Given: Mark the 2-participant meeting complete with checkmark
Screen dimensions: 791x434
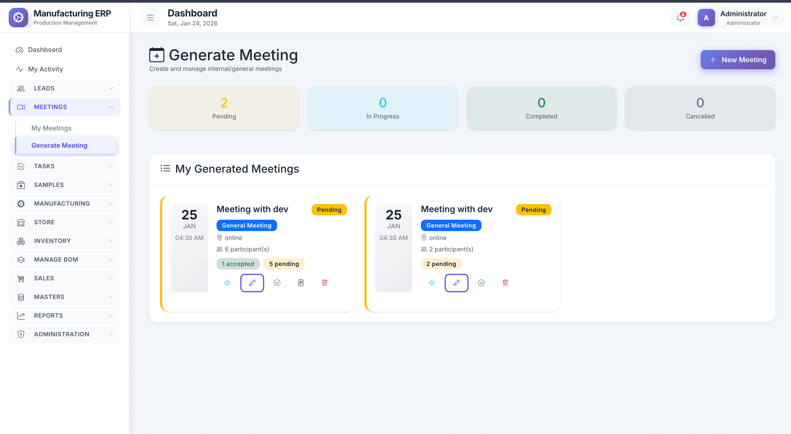Looking at the screenshot, I should click(x=481, y=283).
